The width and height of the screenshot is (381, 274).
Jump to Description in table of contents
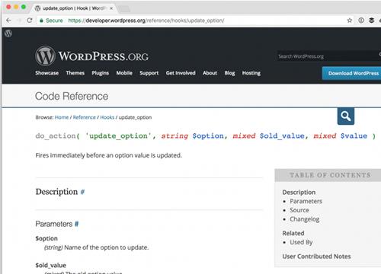pos(299,193)
